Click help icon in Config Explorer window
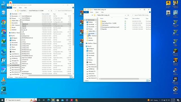 150,12
